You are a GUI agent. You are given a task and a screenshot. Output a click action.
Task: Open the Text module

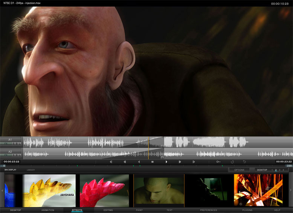(169, 210)
